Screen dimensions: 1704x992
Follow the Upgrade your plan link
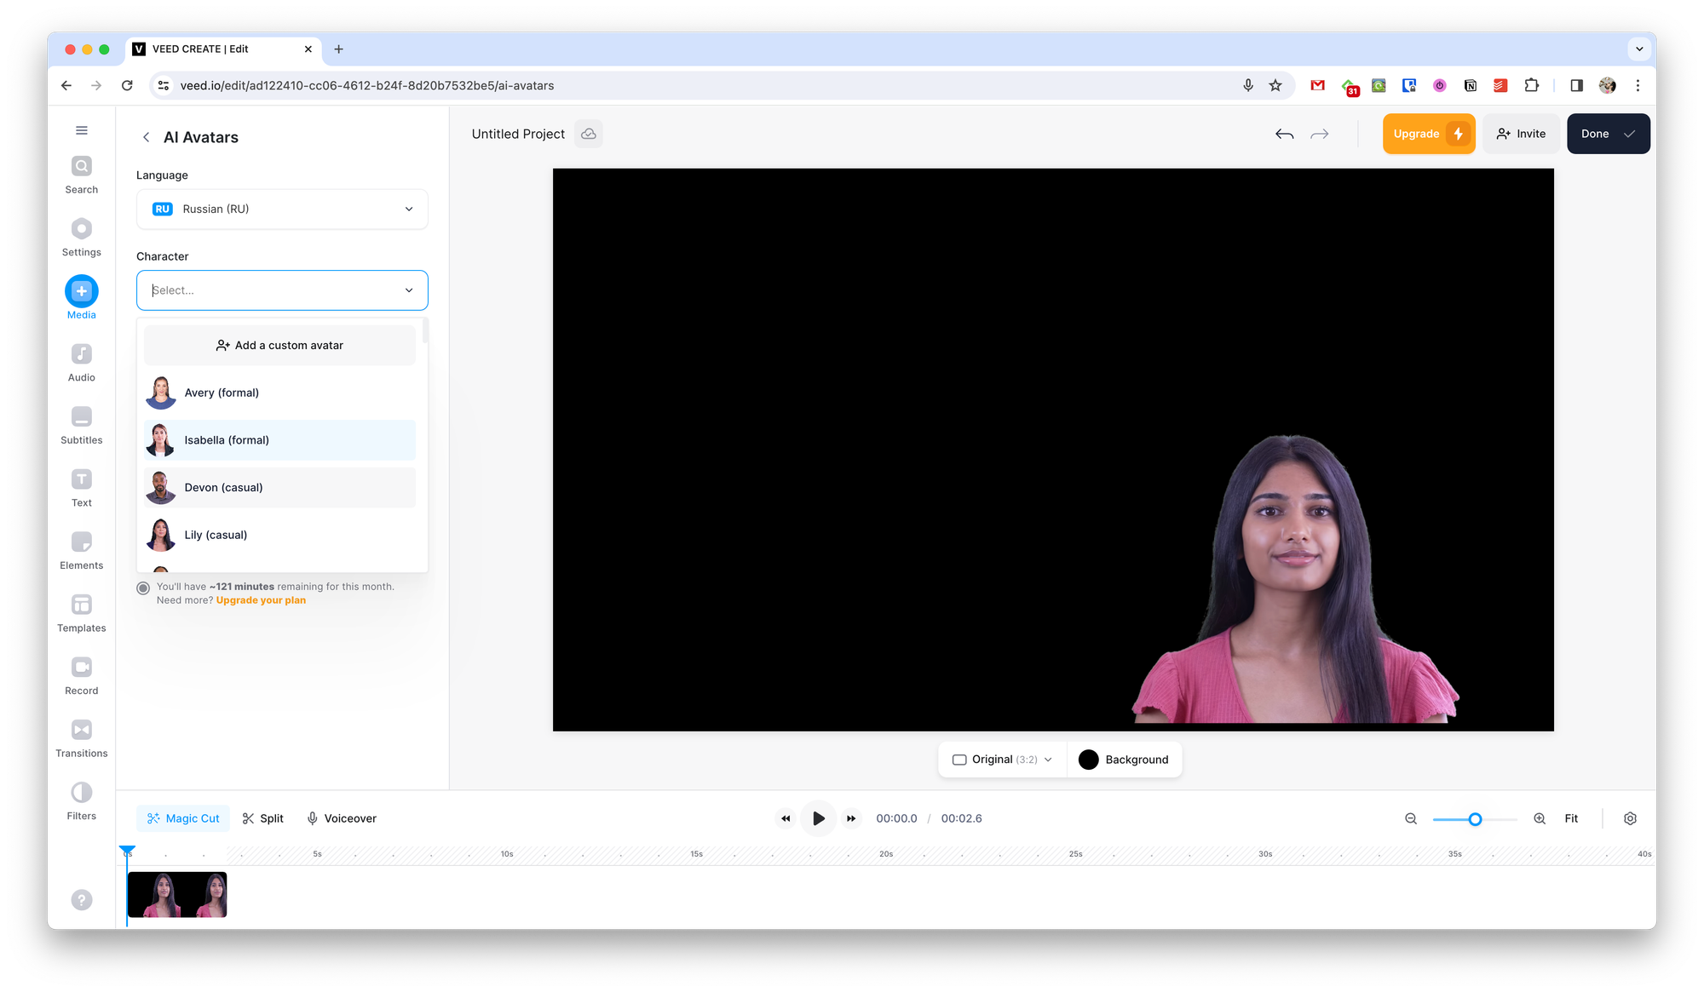click(x=261, y=600)
